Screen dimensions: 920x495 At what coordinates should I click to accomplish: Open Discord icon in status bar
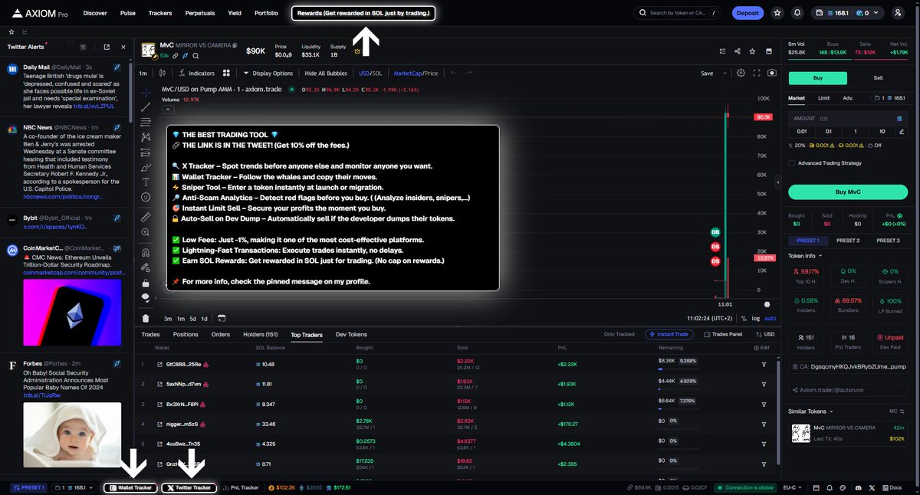click(858, 487)
